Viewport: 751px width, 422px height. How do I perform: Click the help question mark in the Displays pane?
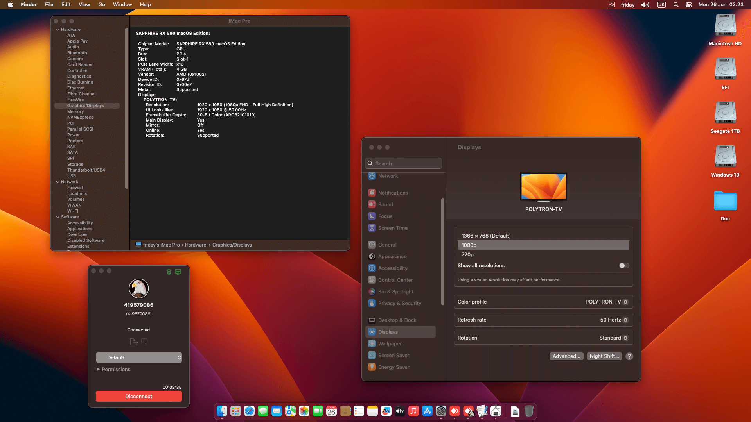[x=629, y=356]
